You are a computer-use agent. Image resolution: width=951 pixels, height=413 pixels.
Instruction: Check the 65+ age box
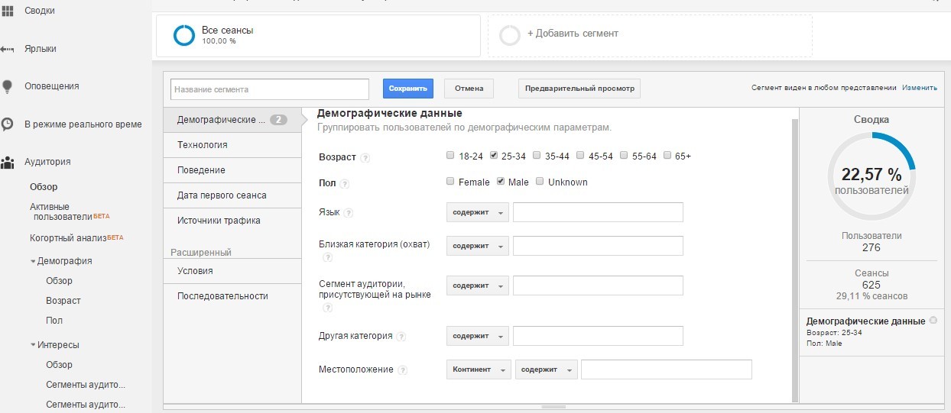667,156
